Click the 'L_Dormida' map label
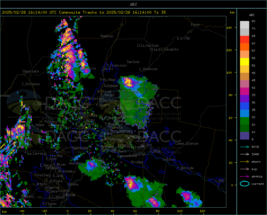The image size is (267, 215). coord(185,168)
